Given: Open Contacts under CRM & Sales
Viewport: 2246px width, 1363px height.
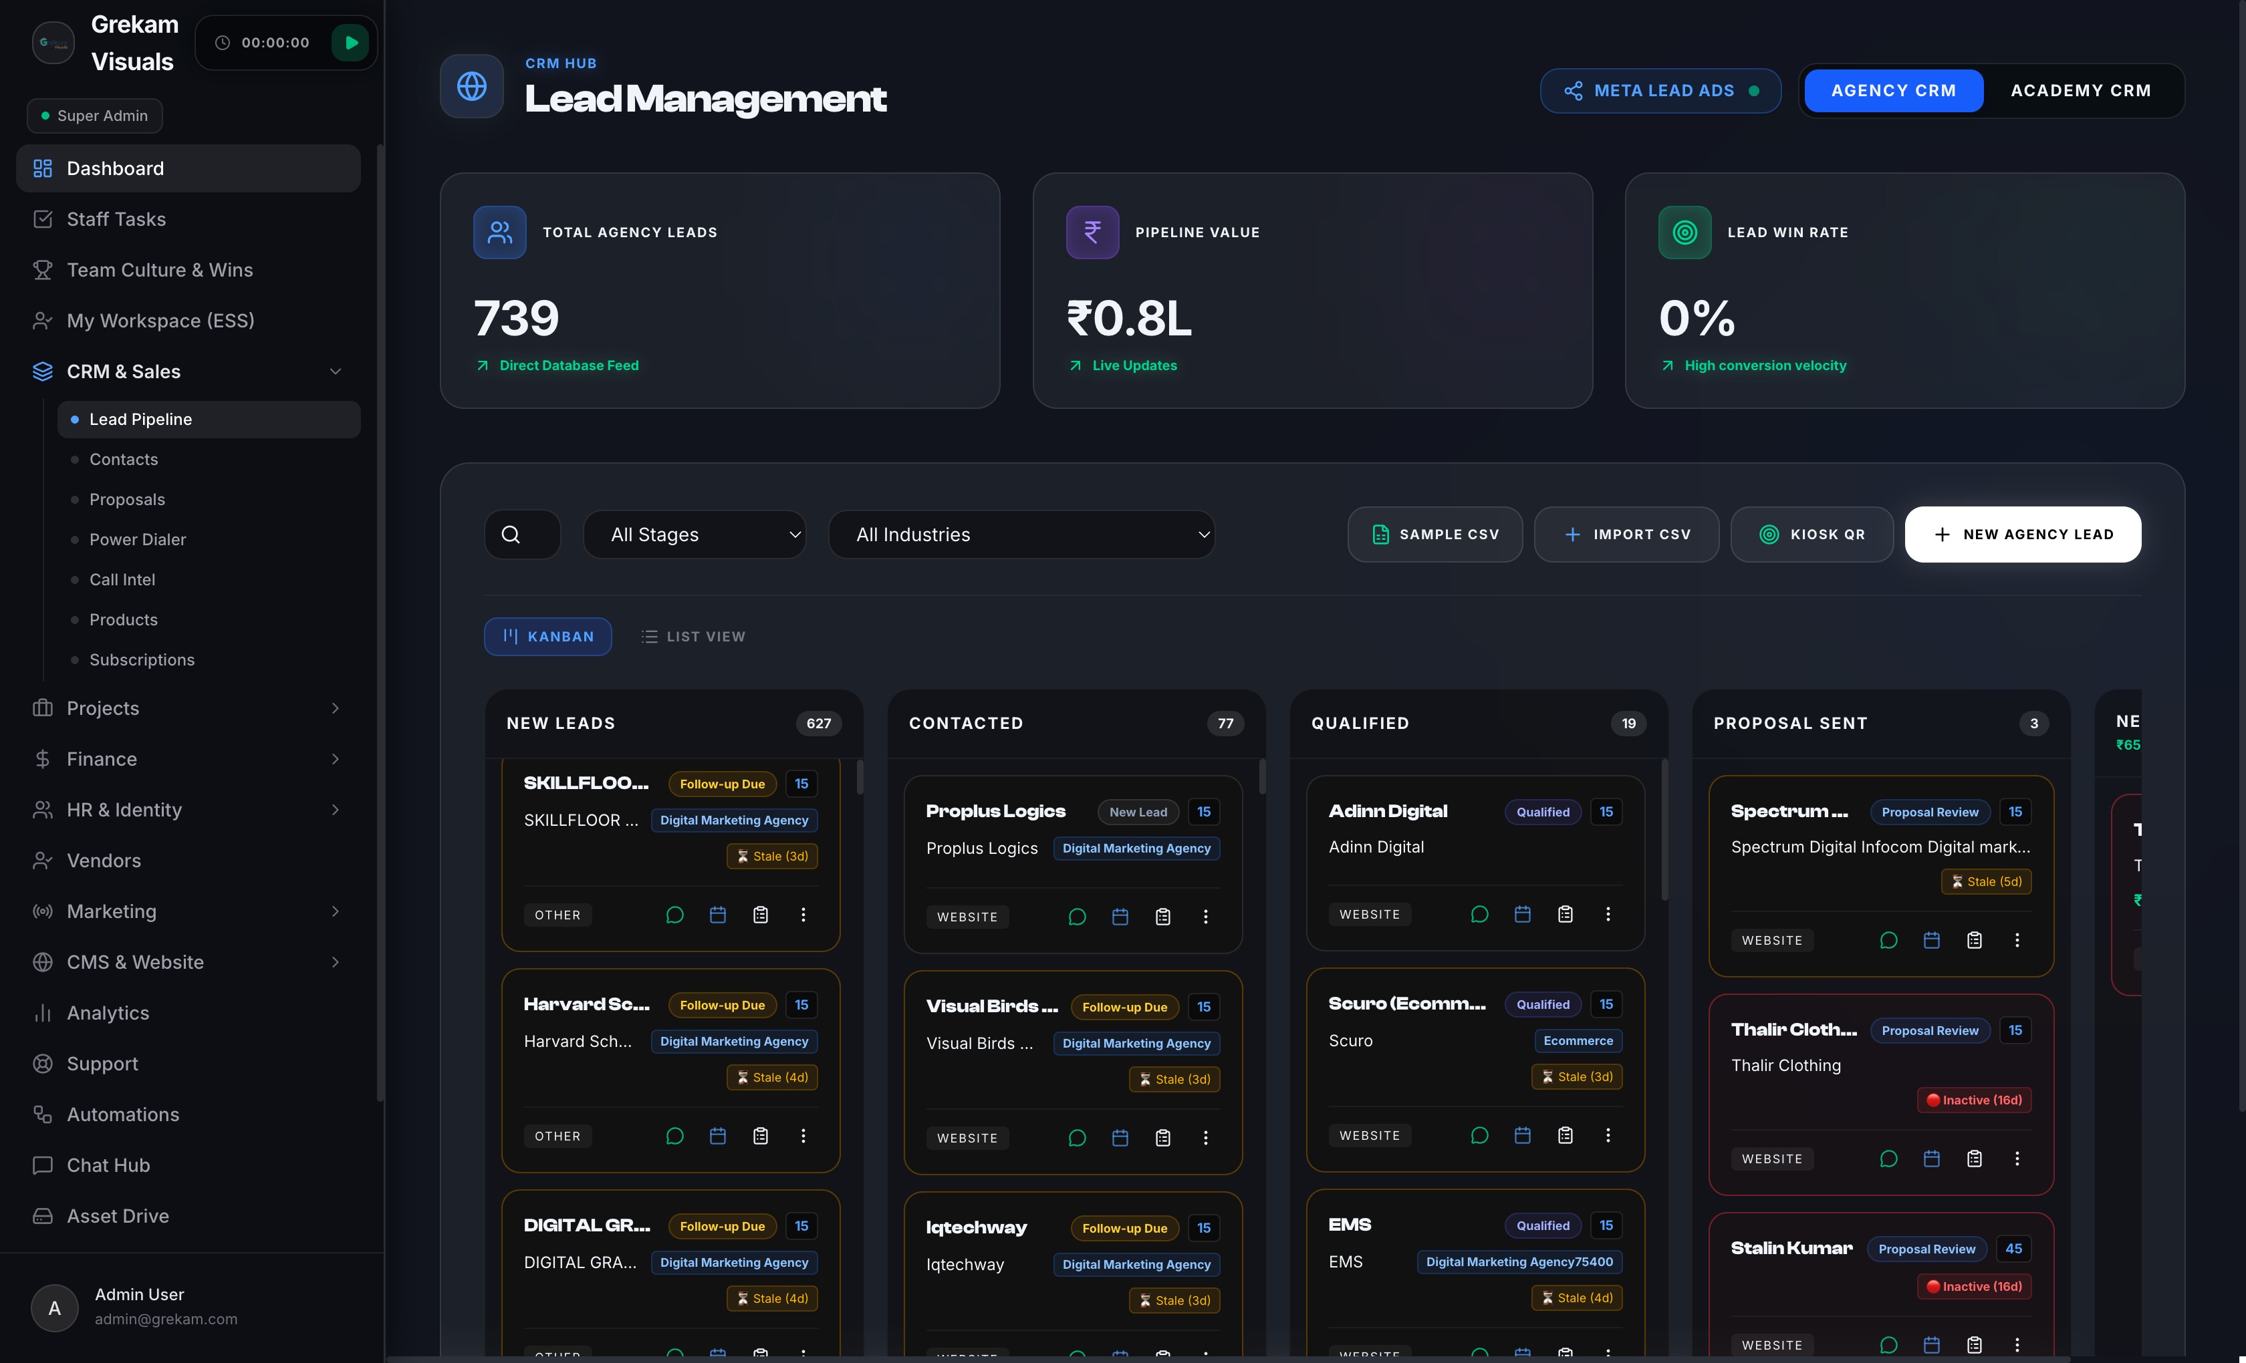Looking at the screenshot, I should [x=209, y=459].
